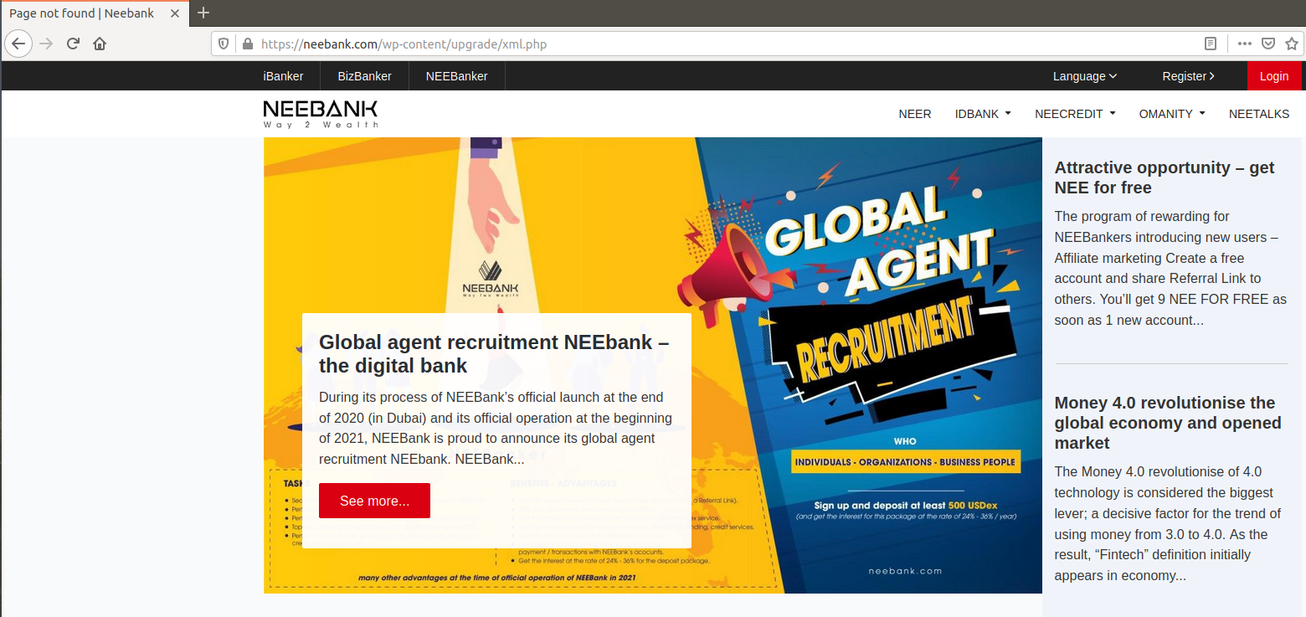Open the page actions three-dots menu
Screen dimensions: 1306x617
pos(1245,44)
